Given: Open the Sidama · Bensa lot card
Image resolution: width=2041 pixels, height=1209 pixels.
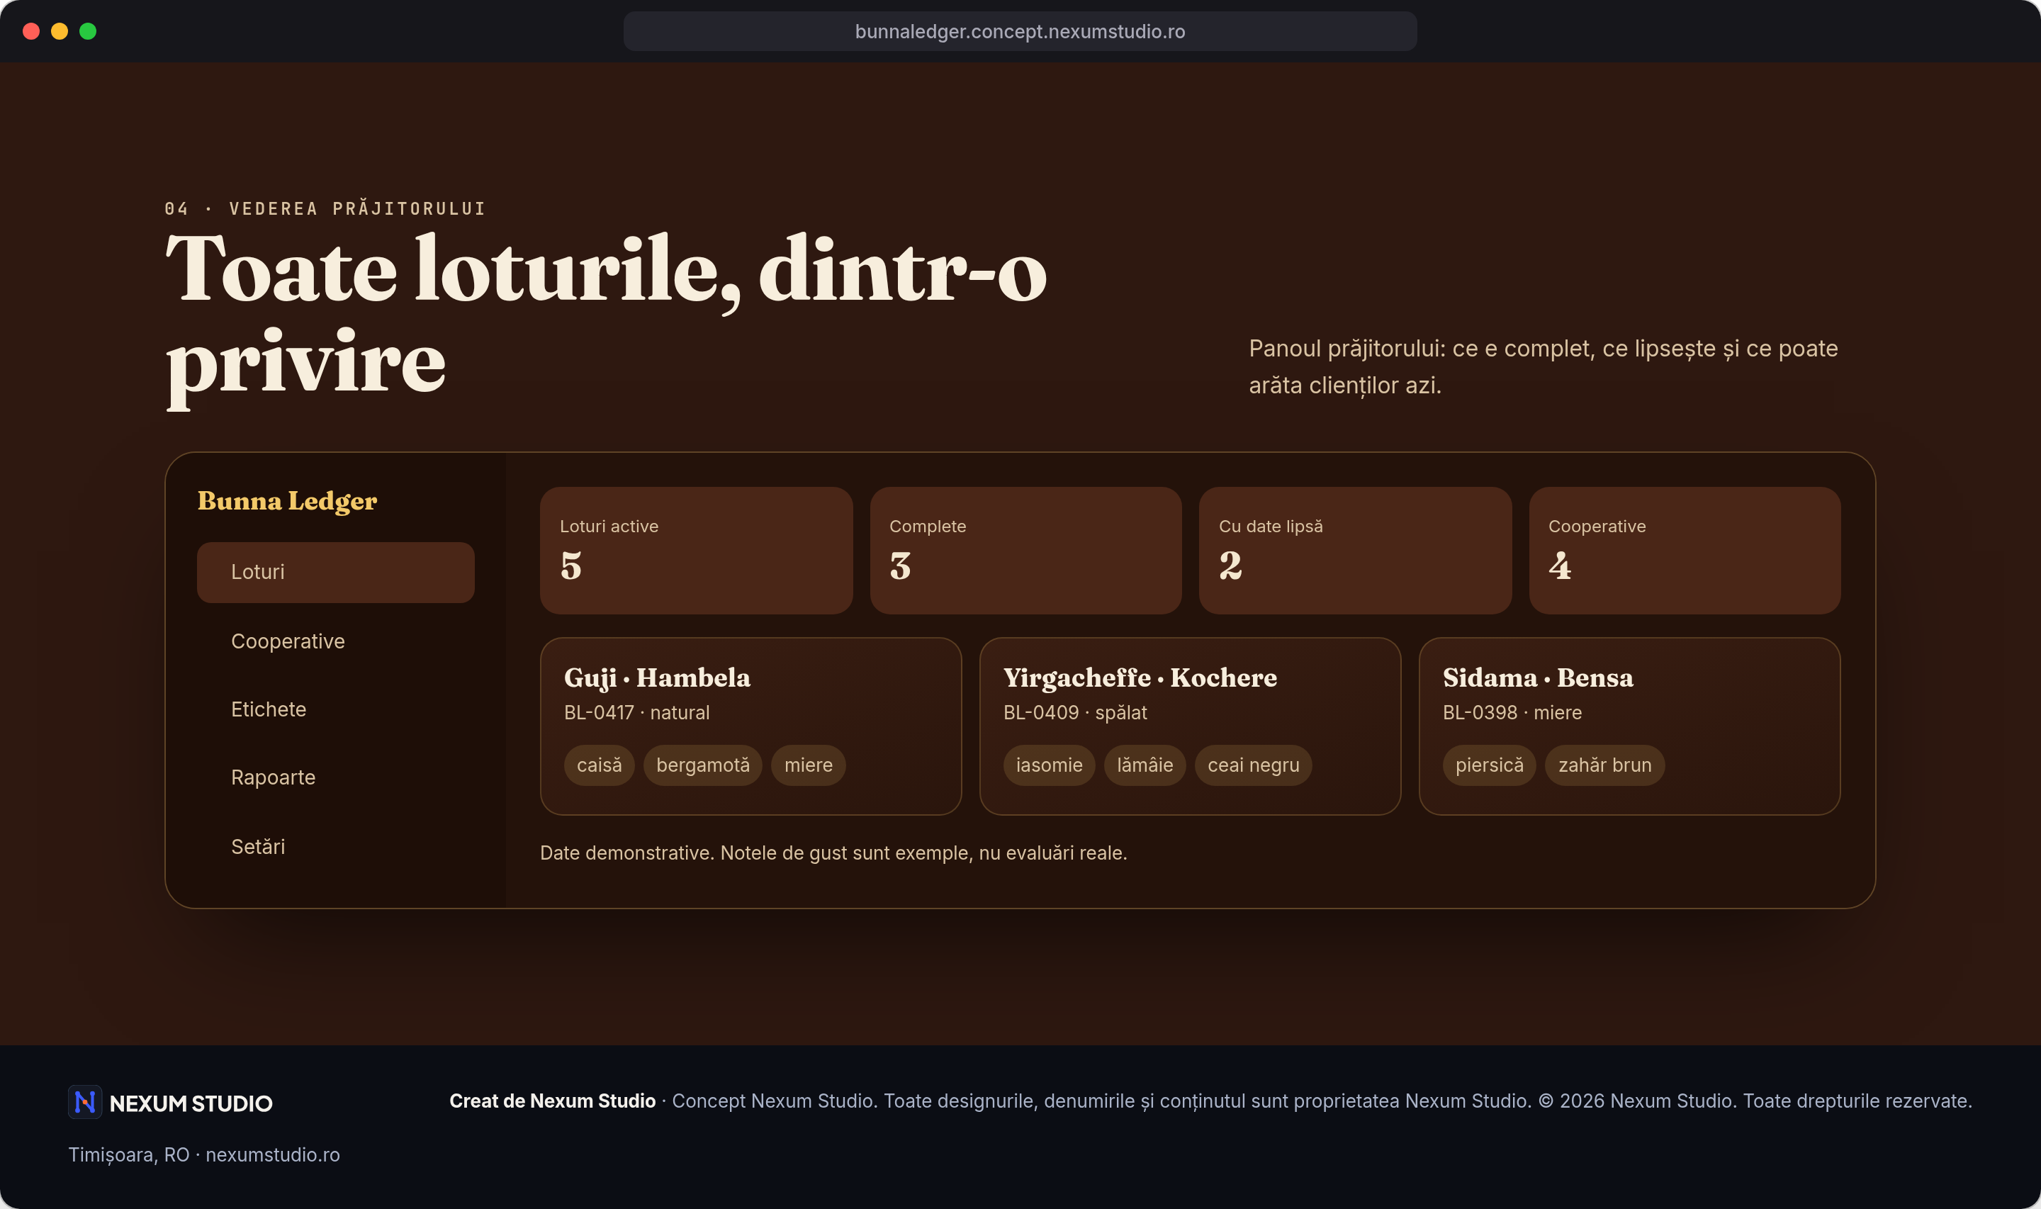Looking at the screenshot, I should pos(1630,726).
